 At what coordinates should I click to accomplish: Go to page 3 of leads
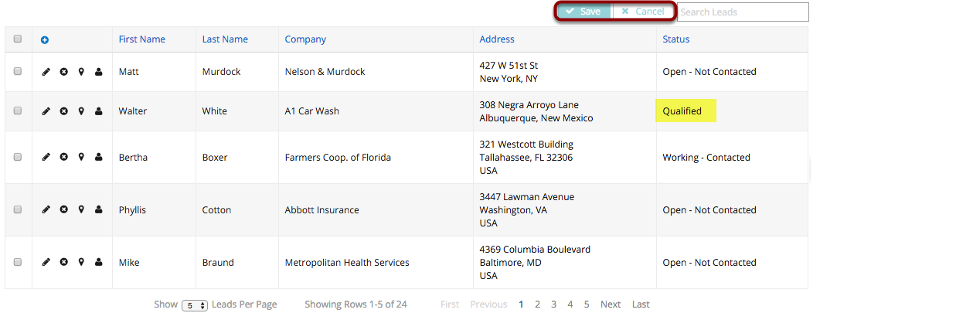(x=553, y=304)
